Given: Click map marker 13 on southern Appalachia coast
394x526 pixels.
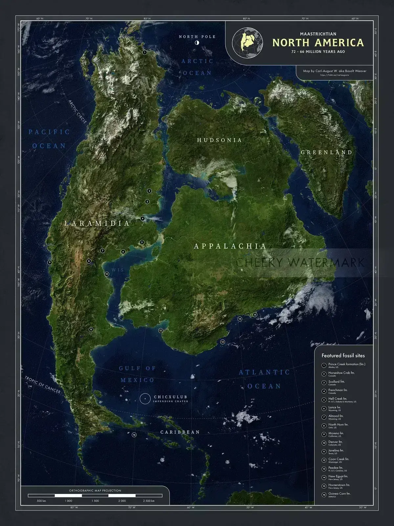Looking at the screenshot, I should [x=222, y=342].
